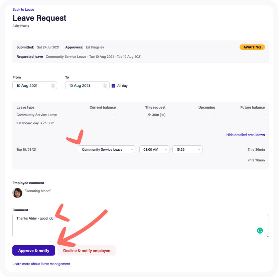This screenshot has height=277, width=278.
Task: Click the AWAITING status badge
Action: tap(252, 47)
